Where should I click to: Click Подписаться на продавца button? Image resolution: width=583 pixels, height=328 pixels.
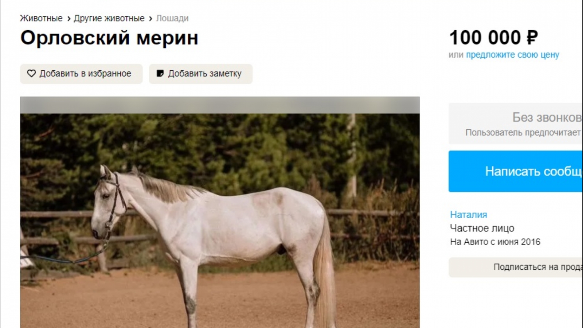coord(516,267)
